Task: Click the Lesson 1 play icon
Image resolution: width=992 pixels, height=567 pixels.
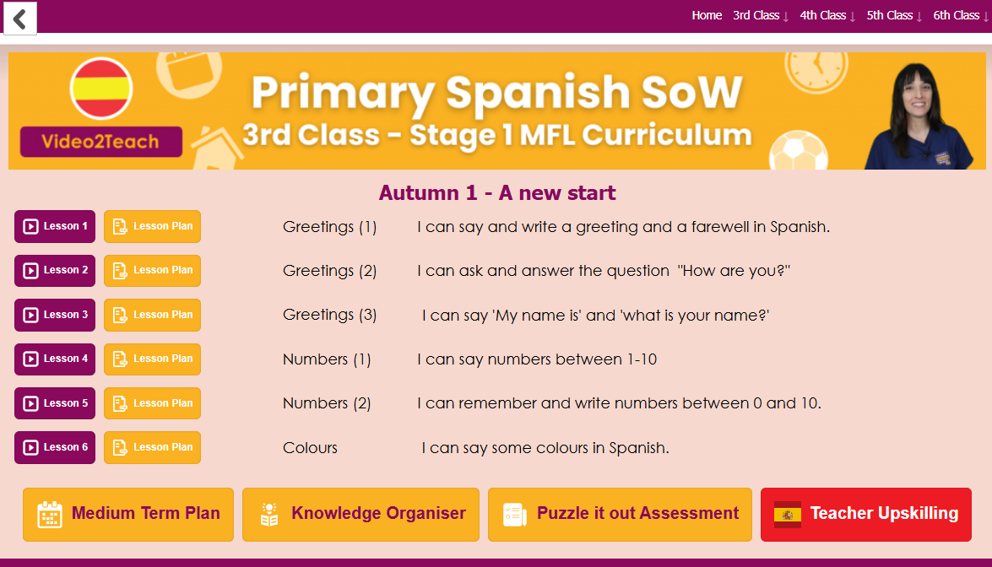Action: [31, 226]
